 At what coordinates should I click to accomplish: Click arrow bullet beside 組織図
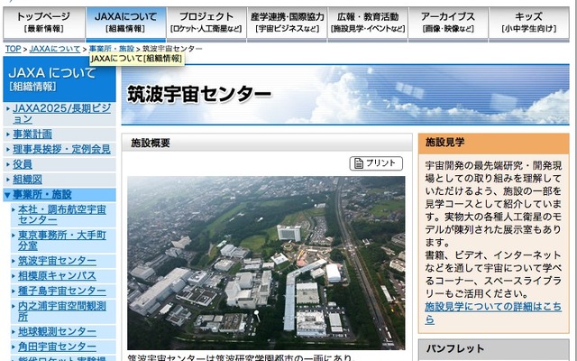click(x=8, y=180)
